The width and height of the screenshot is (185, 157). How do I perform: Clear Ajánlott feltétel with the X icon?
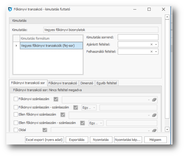point(152,44)
